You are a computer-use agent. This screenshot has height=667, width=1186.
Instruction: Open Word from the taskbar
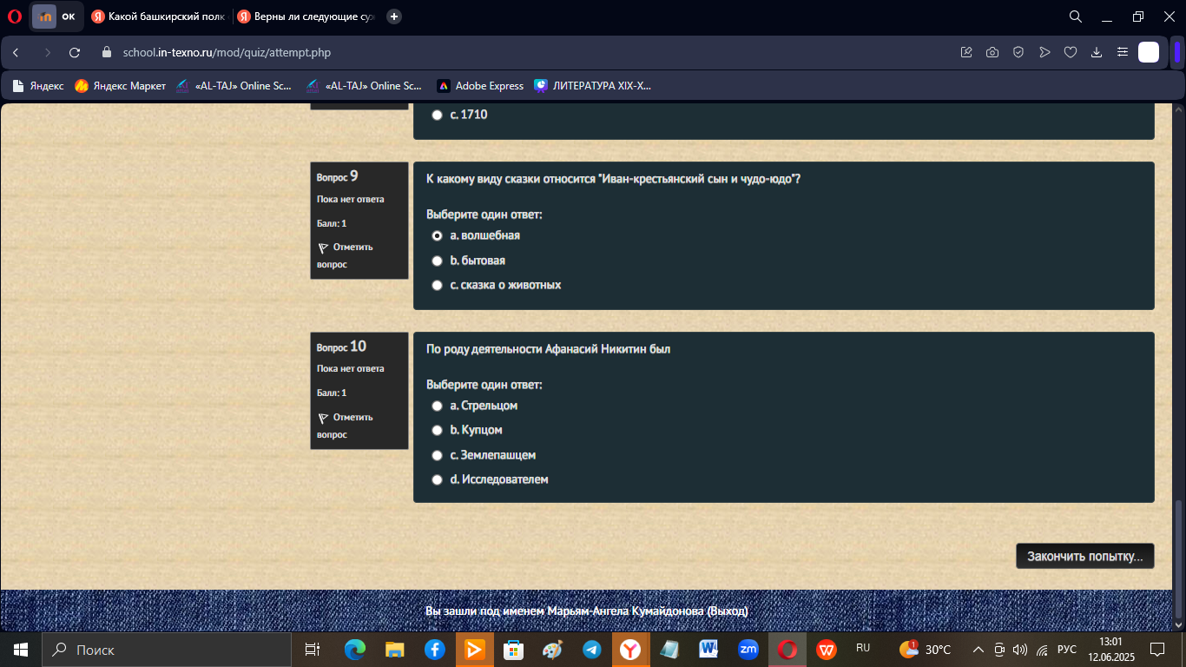[708, 650]
